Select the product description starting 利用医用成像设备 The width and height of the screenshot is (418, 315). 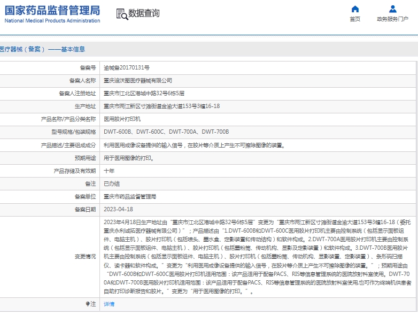[x=195, y=145]
